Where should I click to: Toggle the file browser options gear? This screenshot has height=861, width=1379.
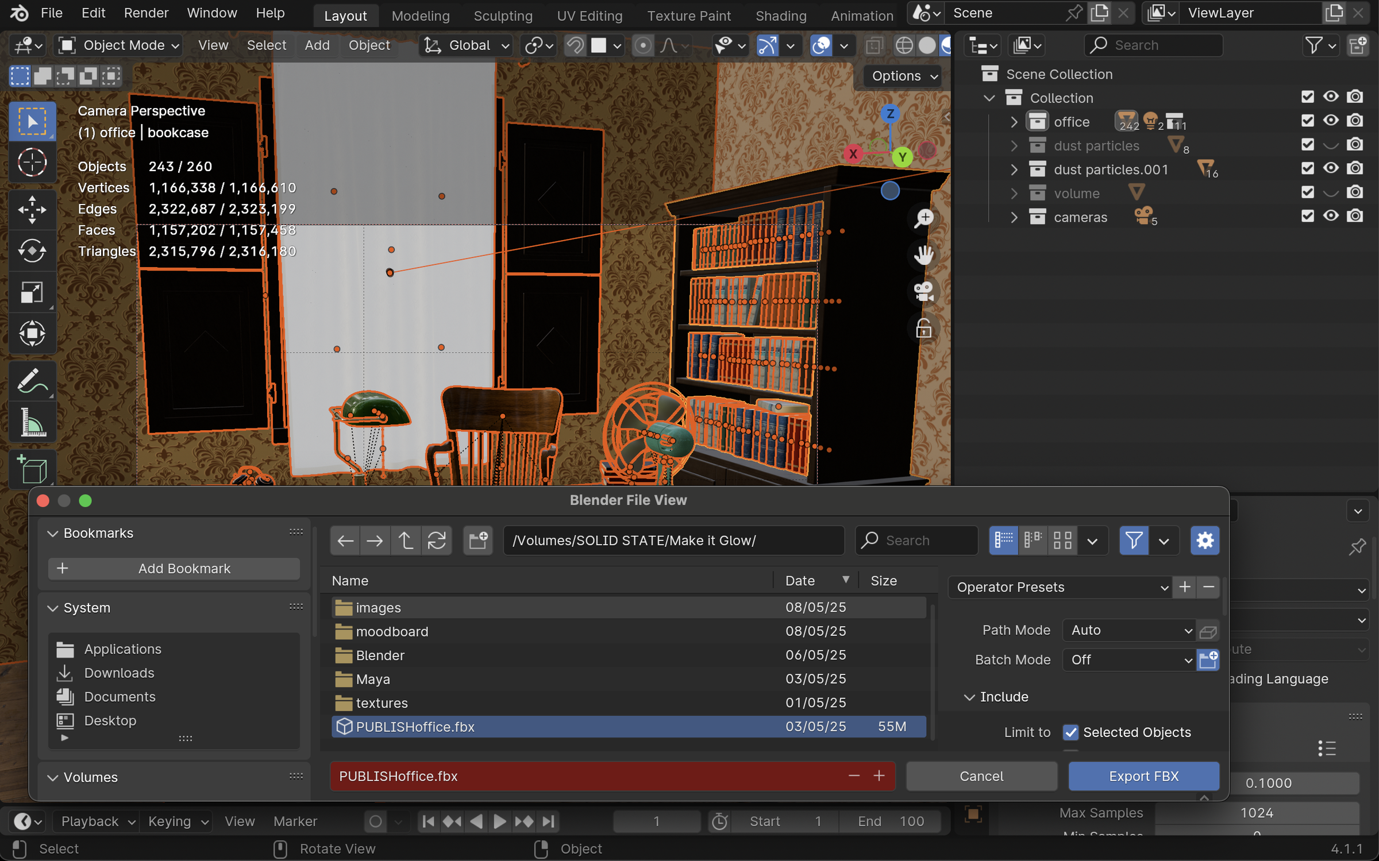click(1205, 540)
